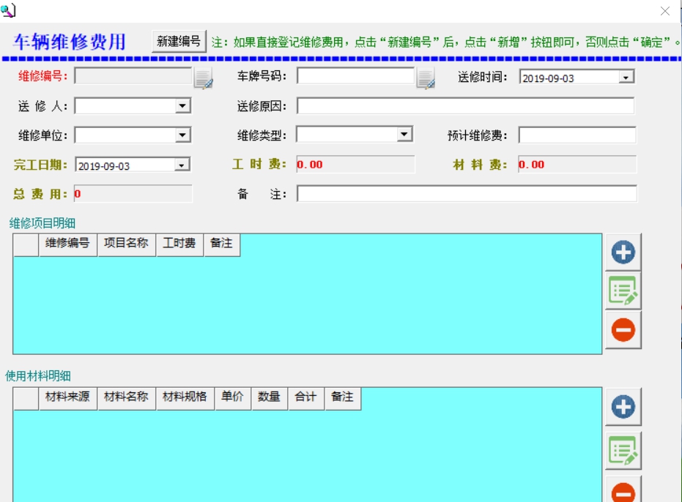
Task: Edit the selected 维修项目明细 entry
Action: pos(623,290)
